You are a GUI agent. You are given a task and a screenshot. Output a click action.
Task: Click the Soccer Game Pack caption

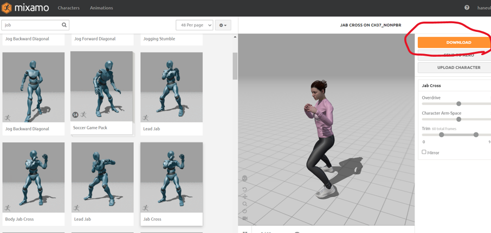tap(90, 128)
